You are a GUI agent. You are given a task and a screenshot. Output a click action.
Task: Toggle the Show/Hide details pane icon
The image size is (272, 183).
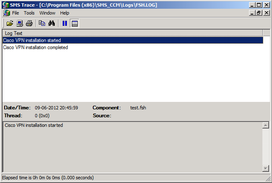pyautogui.click(x=75, y=23)
